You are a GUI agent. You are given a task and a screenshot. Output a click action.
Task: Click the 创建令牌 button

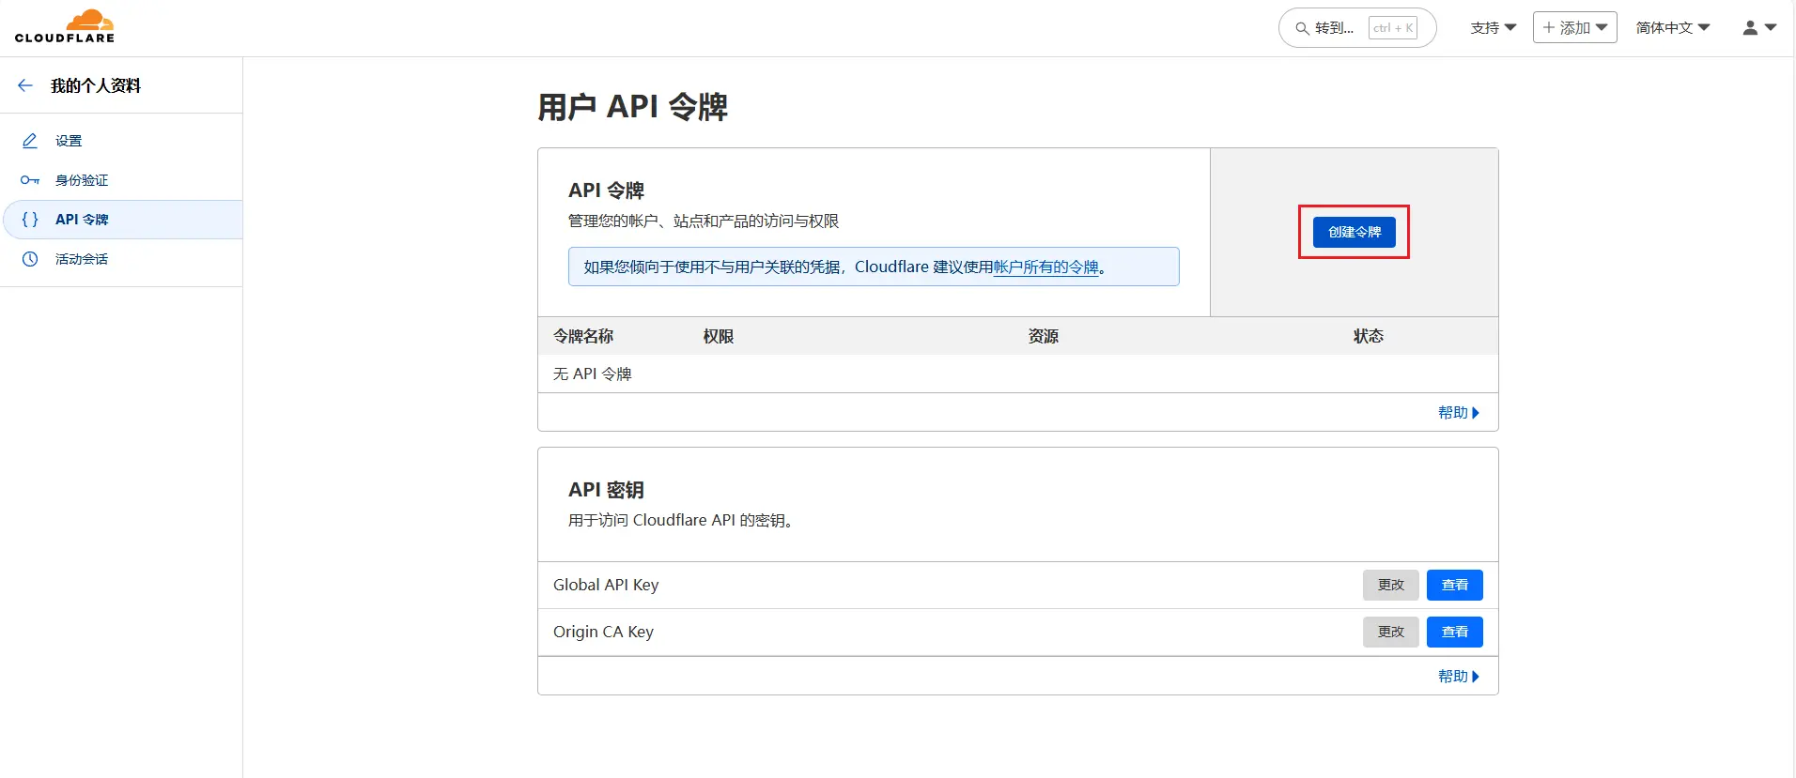1354,232
